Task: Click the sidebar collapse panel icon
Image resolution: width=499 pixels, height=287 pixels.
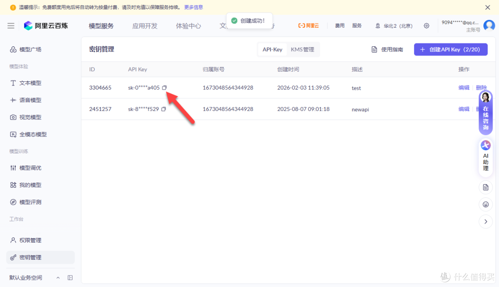Action: coord(70,278)
